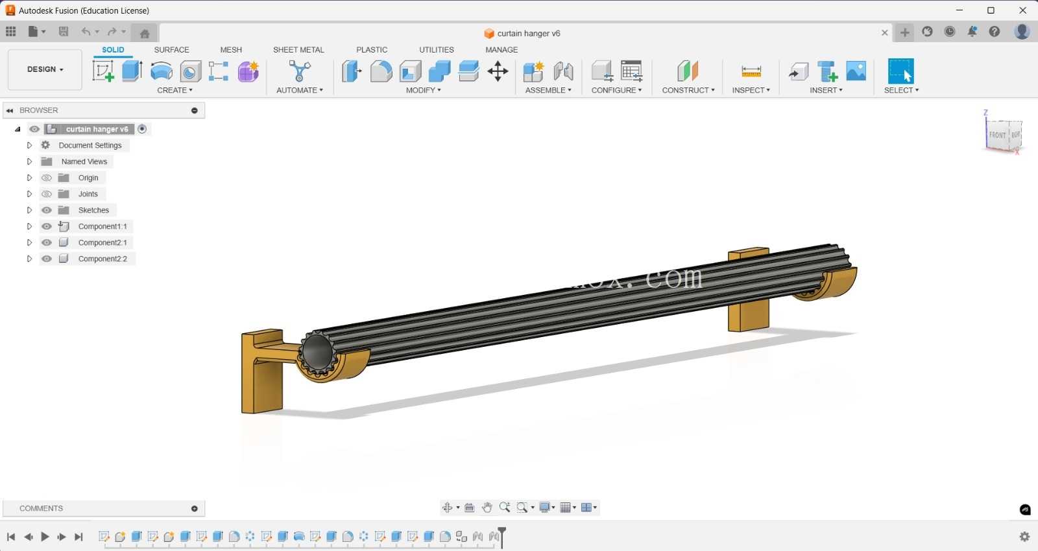The width and height of the screenshot is (1038, 551).
Task: Open the CONSTRUCT menu label
Action: tap(688, 90)
